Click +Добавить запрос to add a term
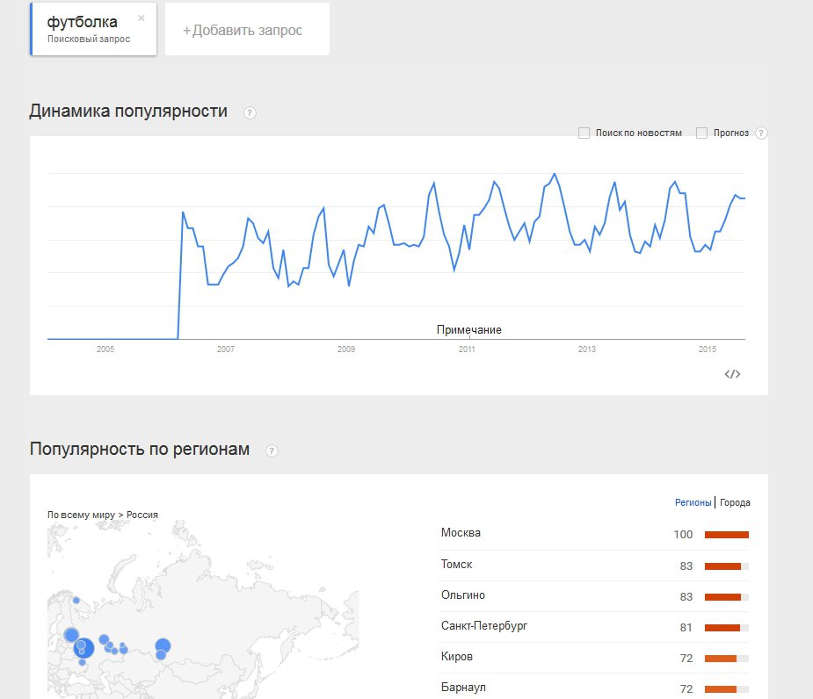Screen dimensions: 813x699 [243, 31]
